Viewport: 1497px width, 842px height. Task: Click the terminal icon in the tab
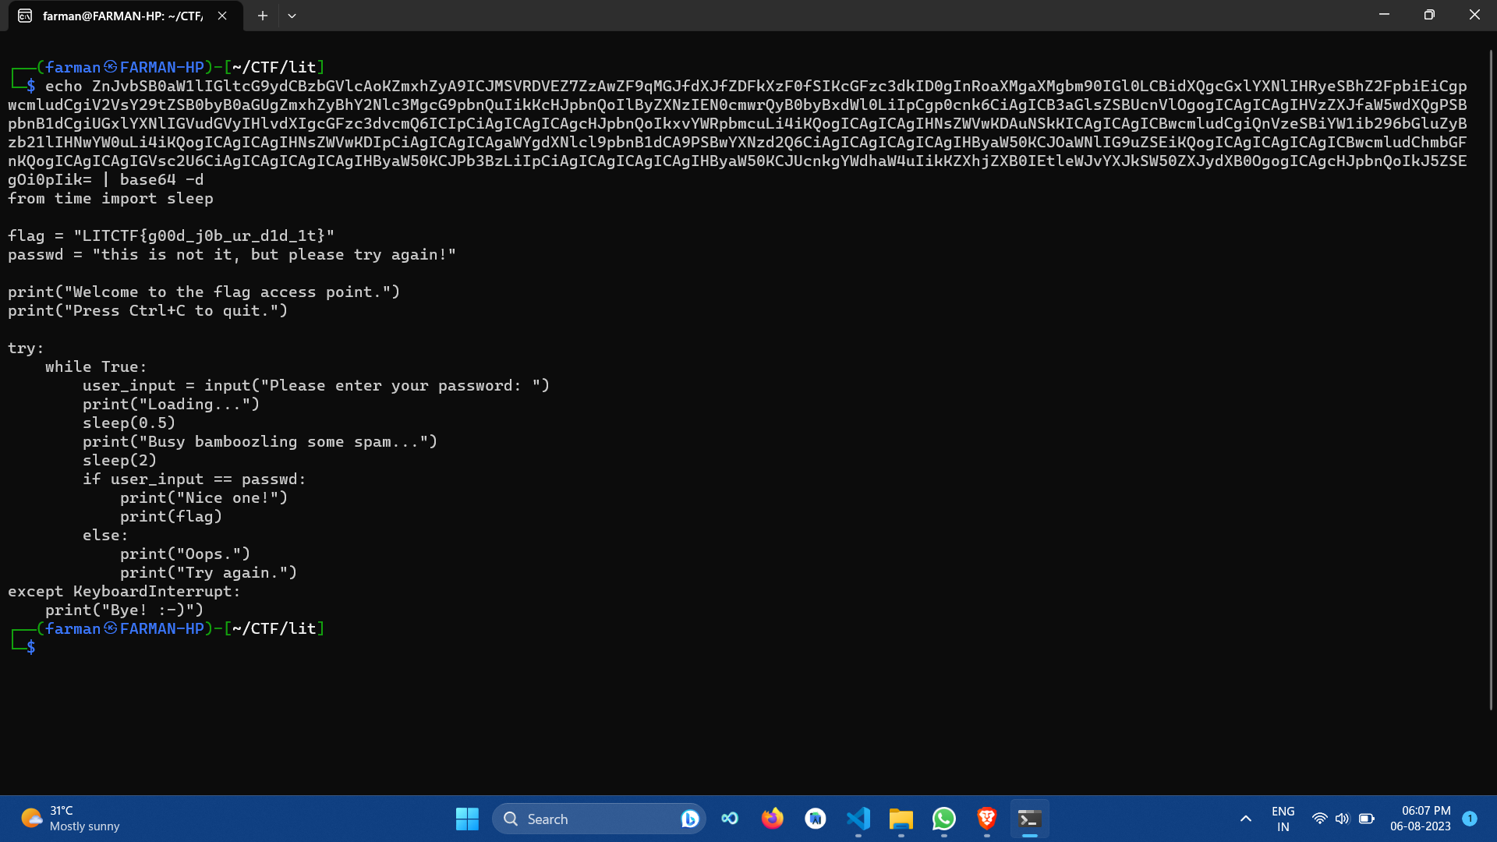tap(25, 16)
